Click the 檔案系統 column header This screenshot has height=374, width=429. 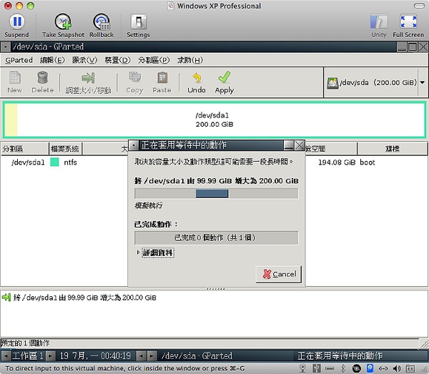point(65,149)
